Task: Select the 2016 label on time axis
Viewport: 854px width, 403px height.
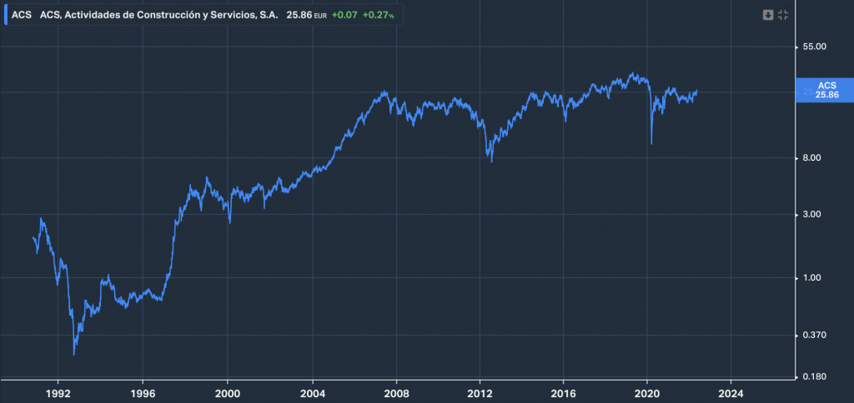Action: pyautogui.click(x=565, y=392)
